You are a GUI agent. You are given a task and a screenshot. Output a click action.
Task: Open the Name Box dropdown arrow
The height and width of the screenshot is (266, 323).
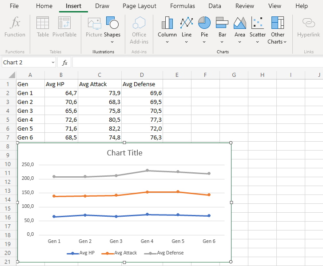point(53,63)
